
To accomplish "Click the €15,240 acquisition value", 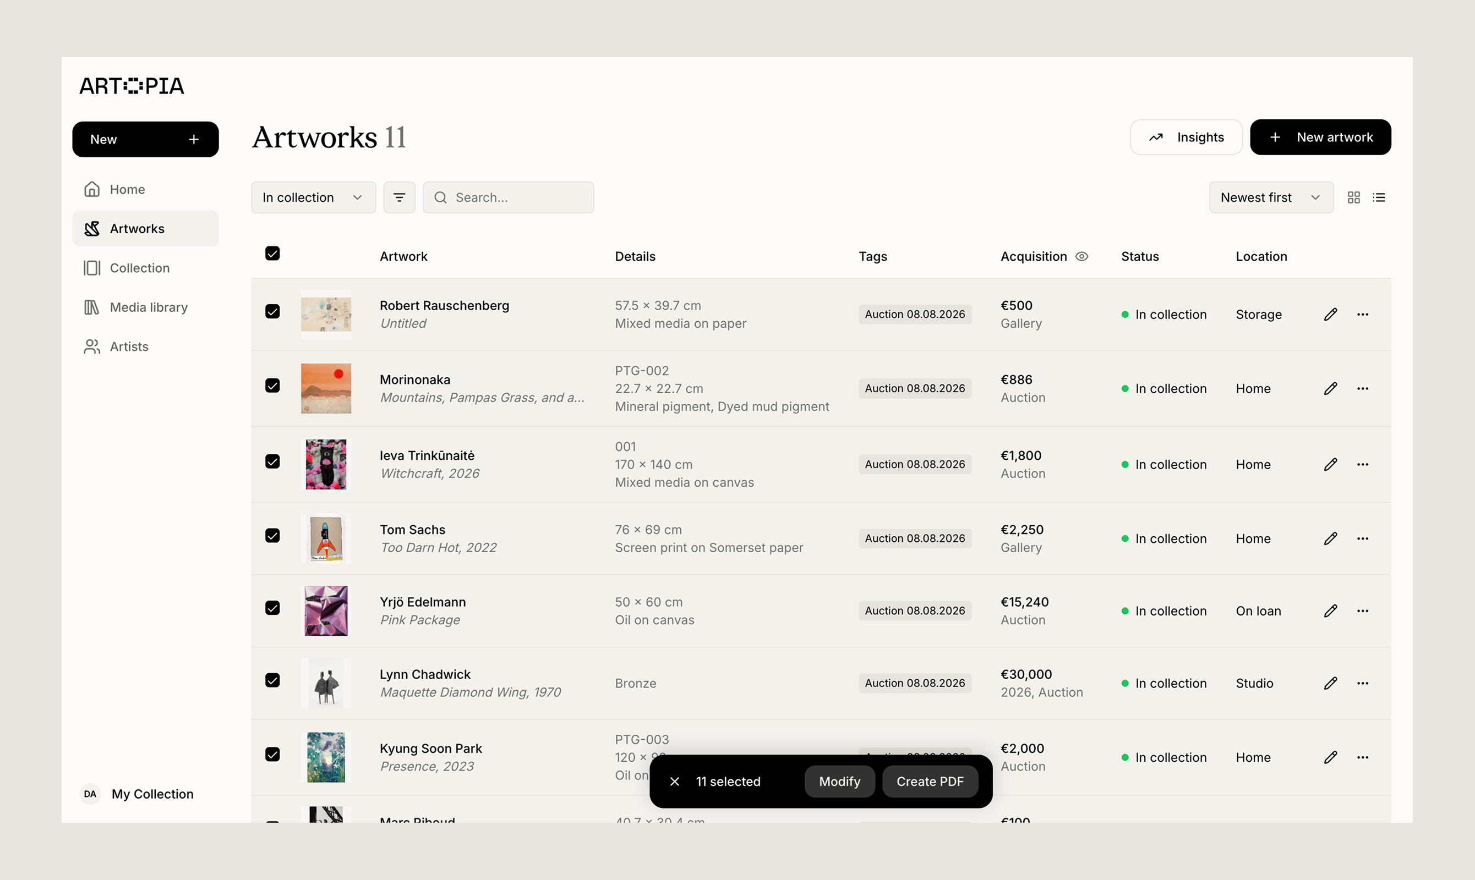I will click(1025, 602).
